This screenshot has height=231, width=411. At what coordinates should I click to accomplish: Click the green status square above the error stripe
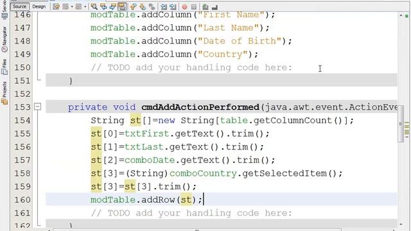pyautogui.click(x=407, y=16)
